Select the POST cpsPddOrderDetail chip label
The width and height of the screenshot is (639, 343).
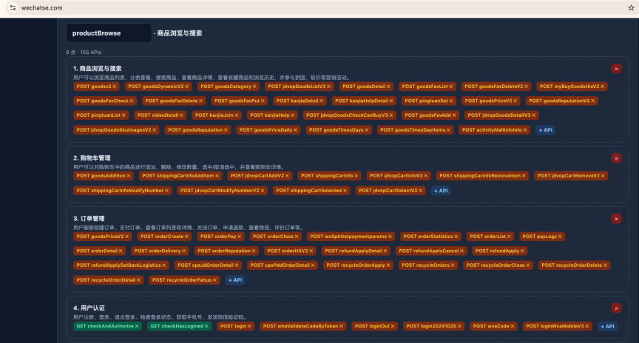point(280,265)
